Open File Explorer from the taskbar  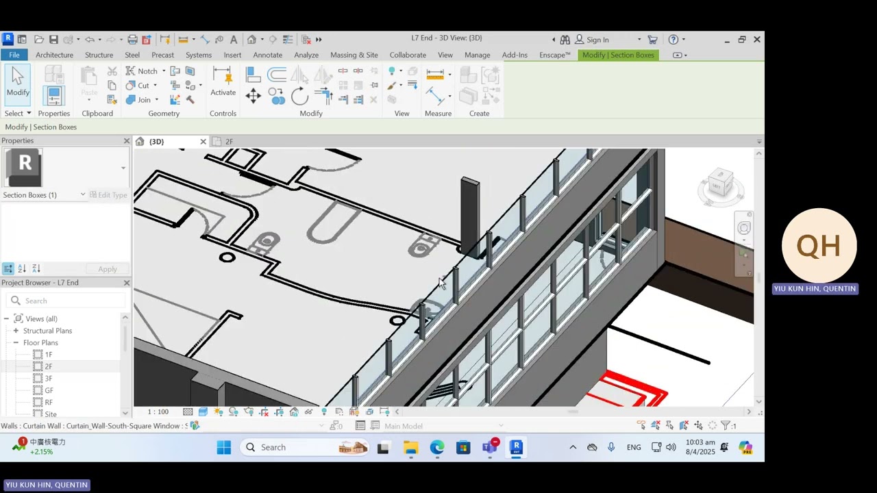(x=410, y=447)
